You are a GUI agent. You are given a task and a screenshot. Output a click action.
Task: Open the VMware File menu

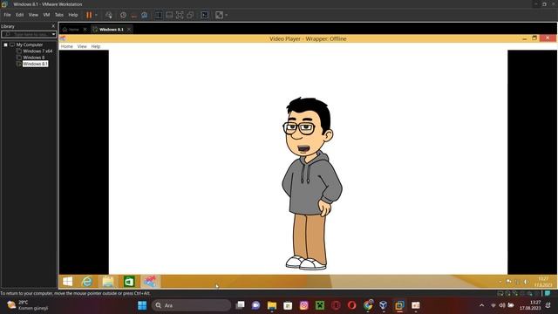(7, 15)
